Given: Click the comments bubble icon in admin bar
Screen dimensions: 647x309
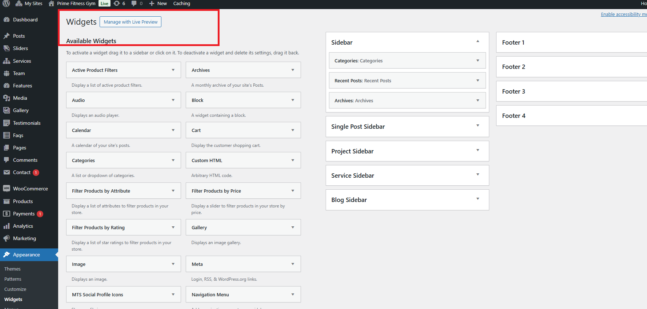Looking at the screenshot, I should point(134,4).
